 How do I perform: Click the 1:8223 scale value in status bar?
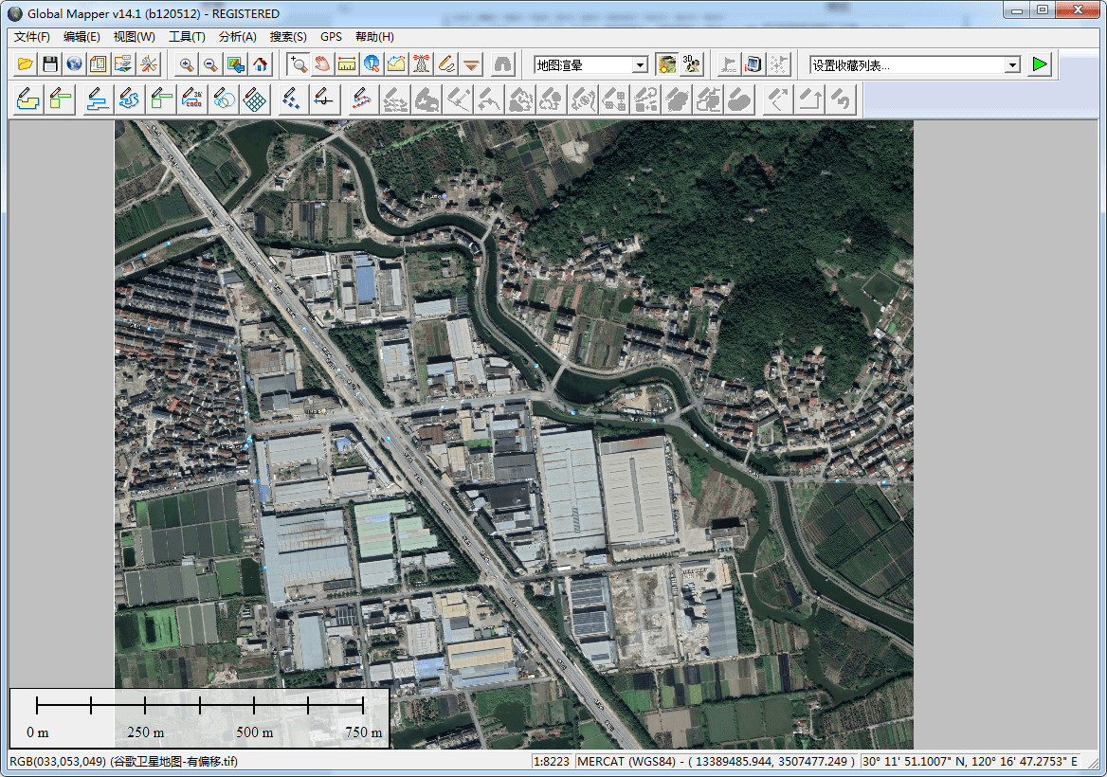(x=552, y=762)
